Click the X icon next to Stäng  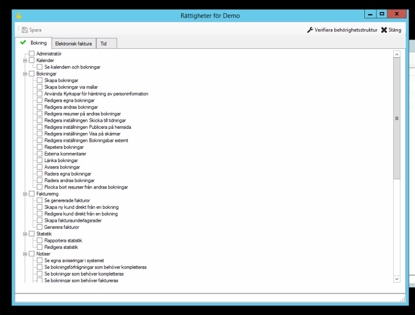coord(384,30)
